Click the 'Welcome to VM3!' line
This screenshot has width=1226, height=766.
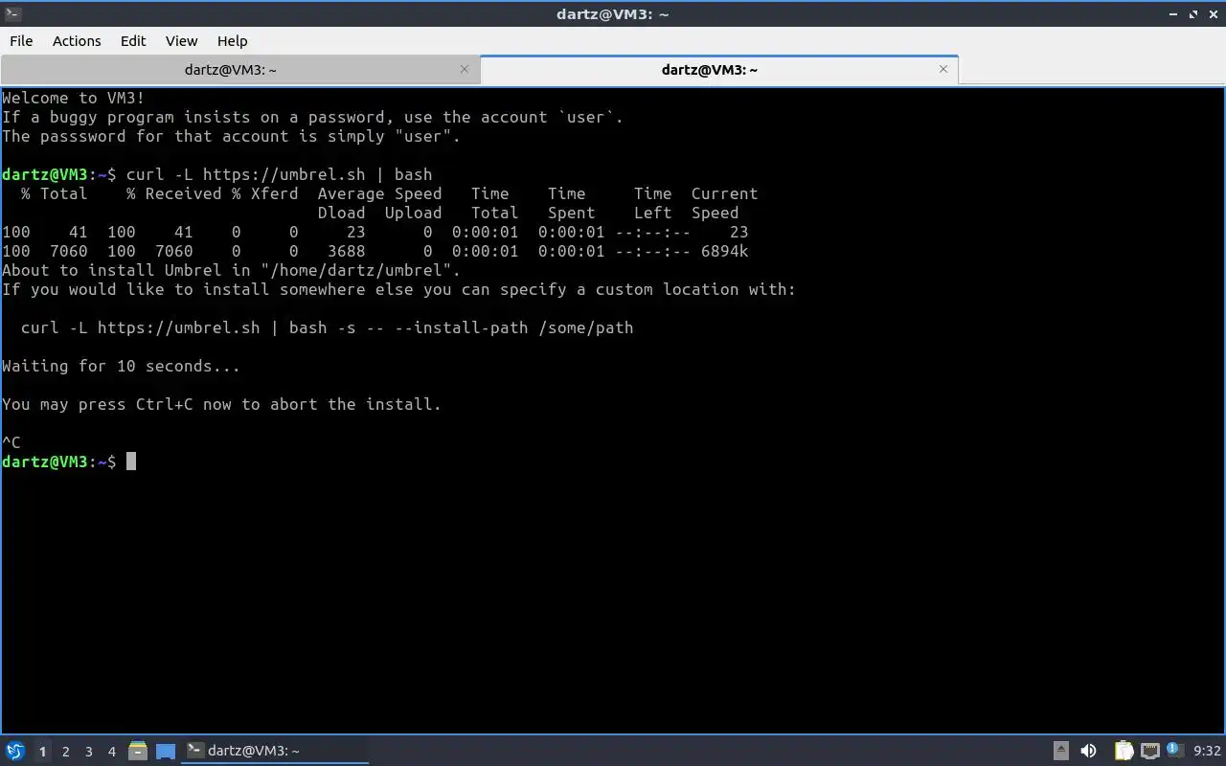tap(74, 98)
